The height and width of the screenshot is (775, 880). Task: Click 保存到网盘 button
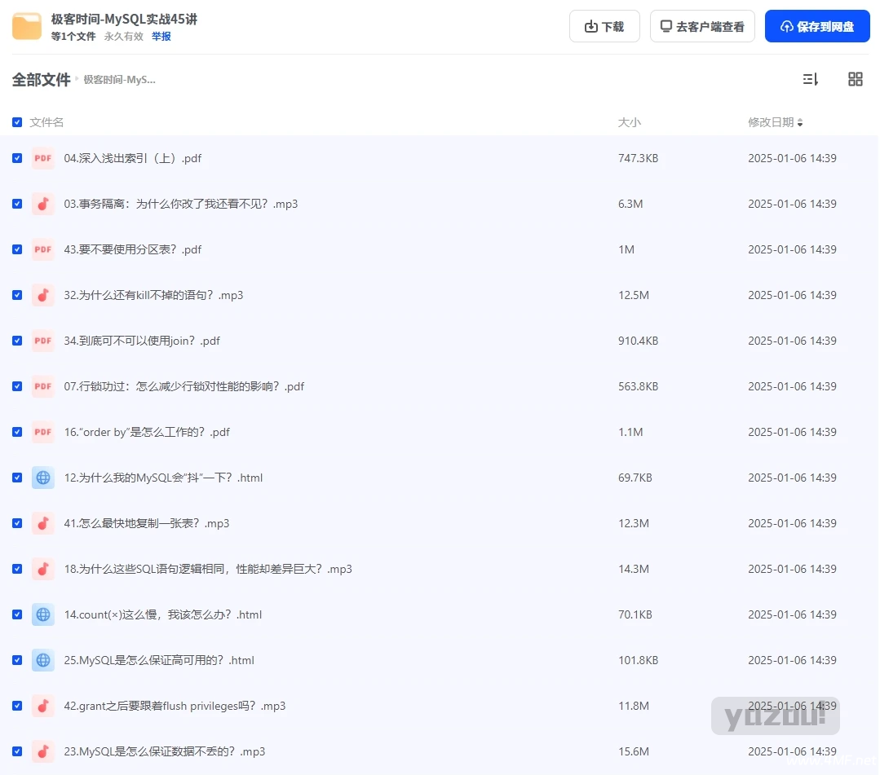tap(817, 26)
